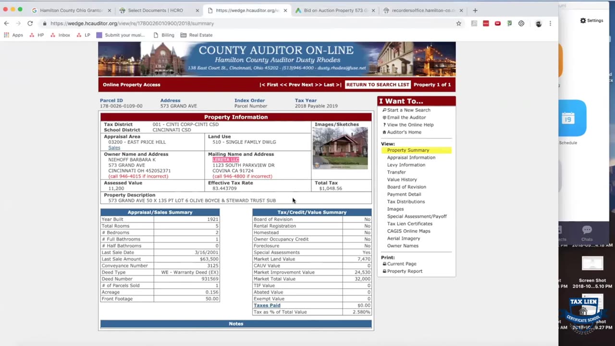
Task: Switch to Bid on Auction Property tab
Action: tap(336, 10)
